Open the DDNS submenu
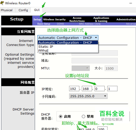136x130 pixels. tap(60, 24)
